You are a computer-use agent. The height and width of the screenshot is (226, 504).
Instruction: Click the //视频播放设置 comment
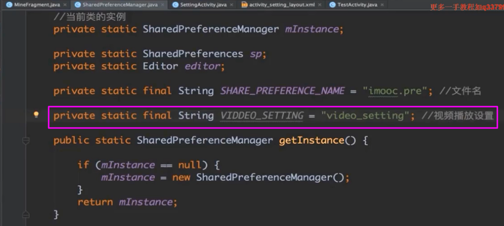pyautogui.click(x=457, y=116)
